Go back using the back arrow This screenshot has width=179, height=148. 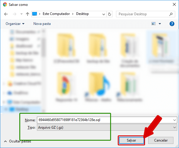point(6,14)
